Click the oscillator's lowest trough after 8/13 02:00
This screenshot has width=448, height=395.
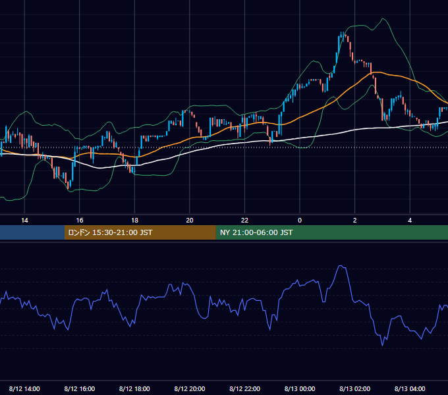pos(382,345)
